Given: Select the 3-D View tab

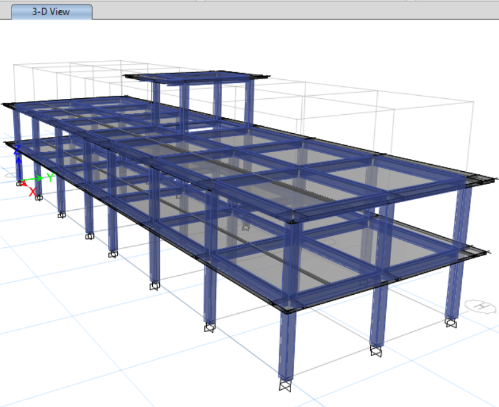Looking at the screenshot, I should (51, 12).
